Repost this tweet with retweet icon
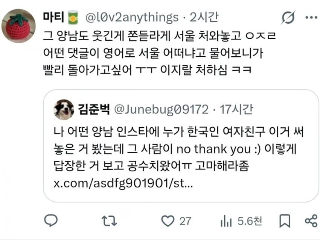320x240 pixels. pos(109,221)
